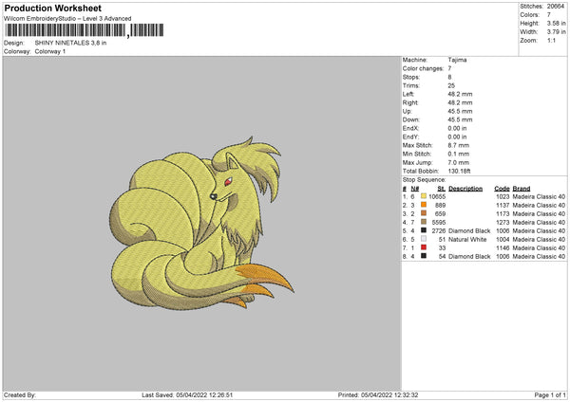Click the Max Jump value 7.0 mm
This screenshot has height=402, width=570.
459,162
